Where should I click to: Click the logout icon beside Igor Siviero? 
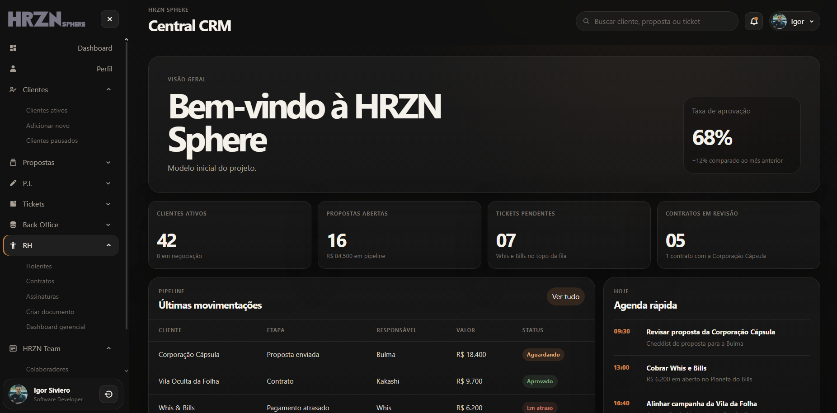pos(108,394)
